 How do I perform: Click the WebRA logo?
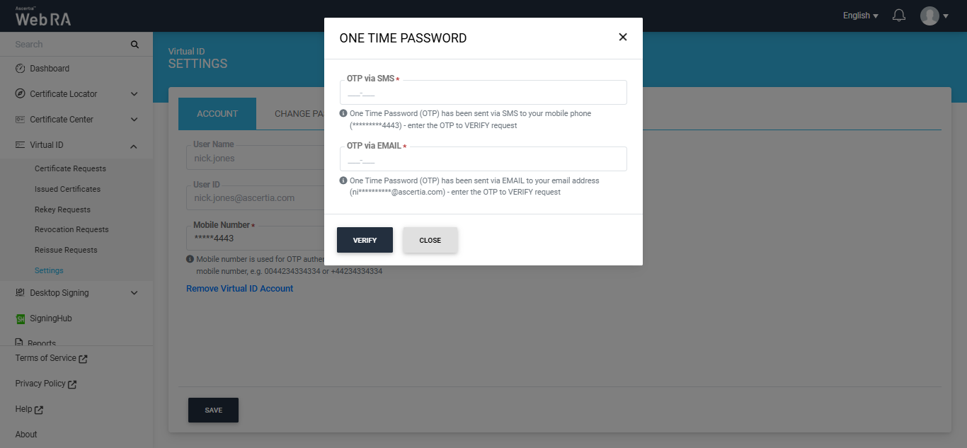click(43, 17)
